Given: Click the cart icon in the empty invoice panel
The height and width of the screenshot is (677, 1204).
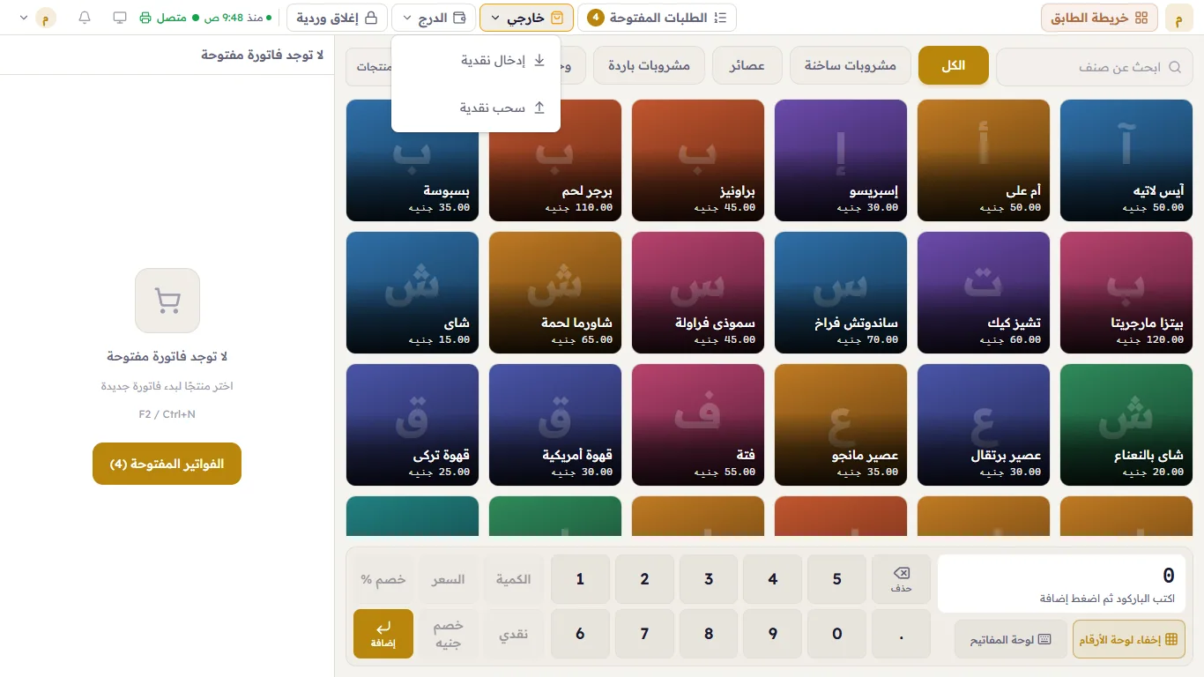Looking at the screenshot, I should [x=167, y=301].
